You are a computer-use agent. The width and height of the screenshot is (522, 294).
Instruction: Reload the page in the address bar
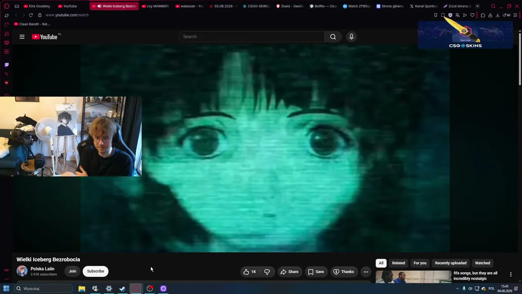(x=31, y=15)
